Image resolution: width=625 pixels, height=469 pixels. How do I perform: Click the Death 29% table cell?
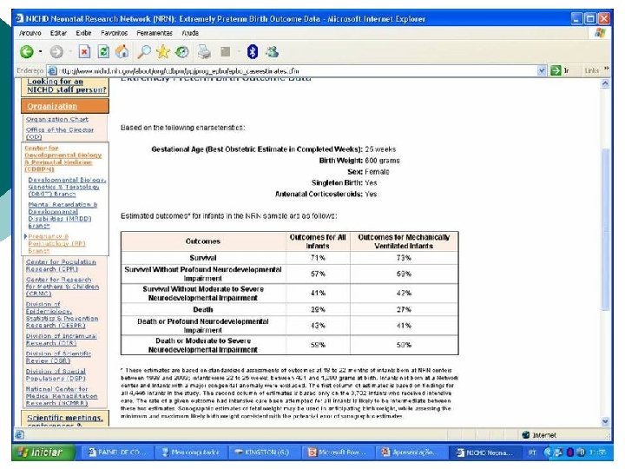pyautogui.click(x=318, y=309)
